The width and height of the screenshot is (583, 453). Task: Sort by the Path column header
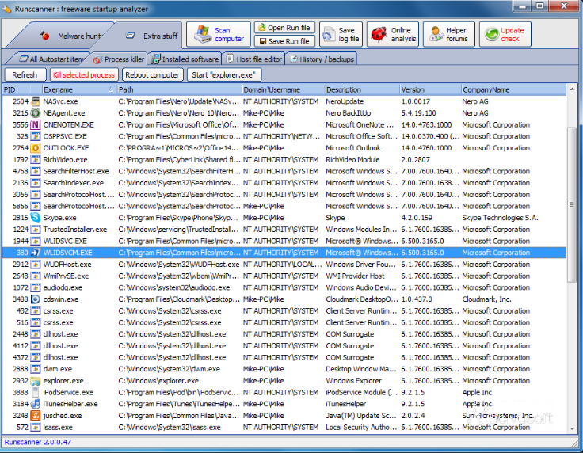tap(179, 89)
